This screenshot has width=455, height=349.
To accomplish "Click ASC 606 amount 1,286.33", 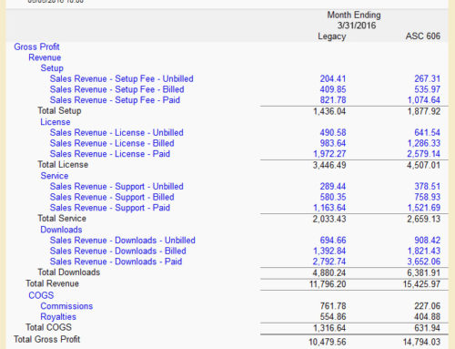I will pyautogui.click(x=424, y=143).
